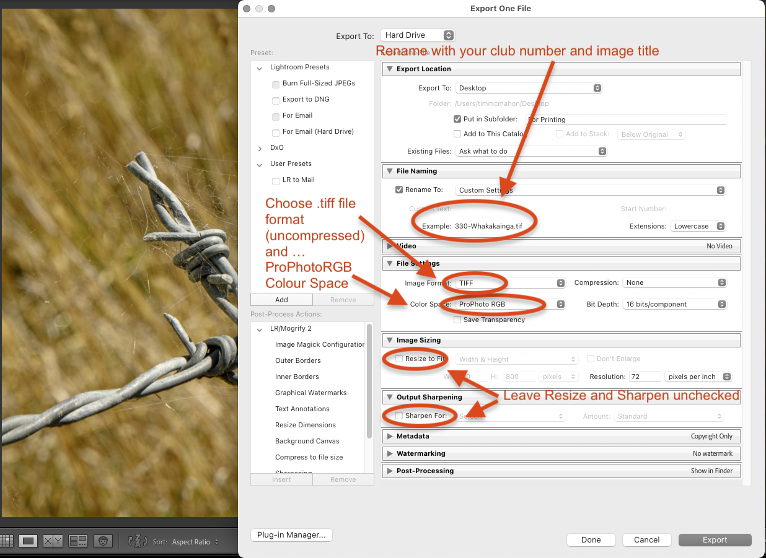
Task: Select the Outer Borders post-process action
Action: [297, 360]
